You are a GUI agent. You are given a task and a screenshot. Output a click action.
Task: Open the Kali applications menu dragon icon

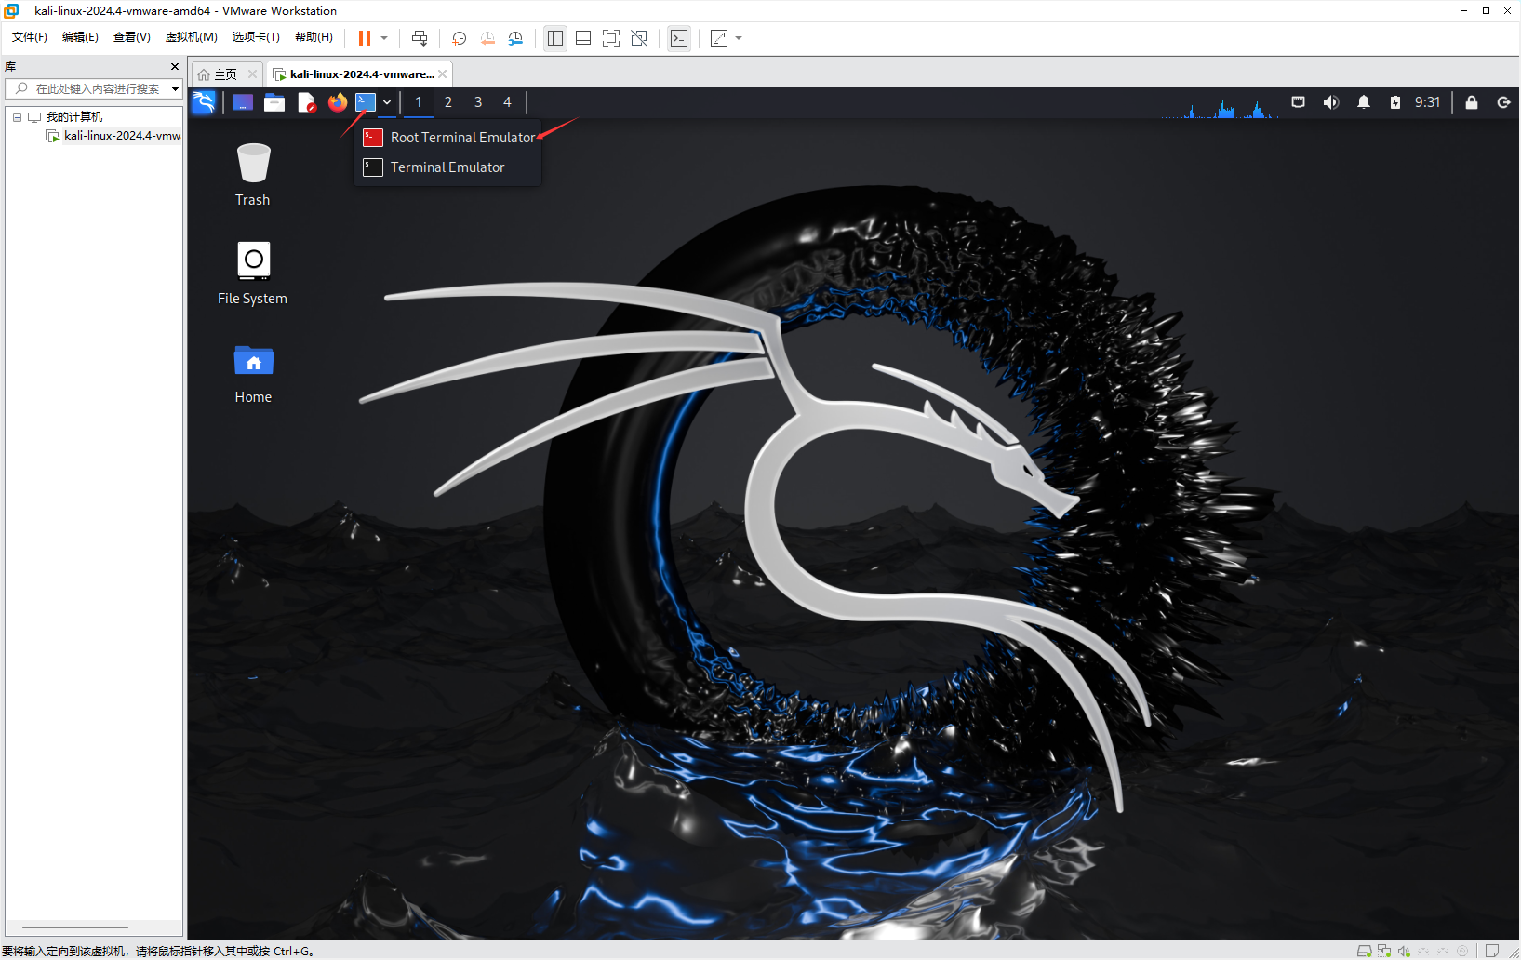coord(204,102)
